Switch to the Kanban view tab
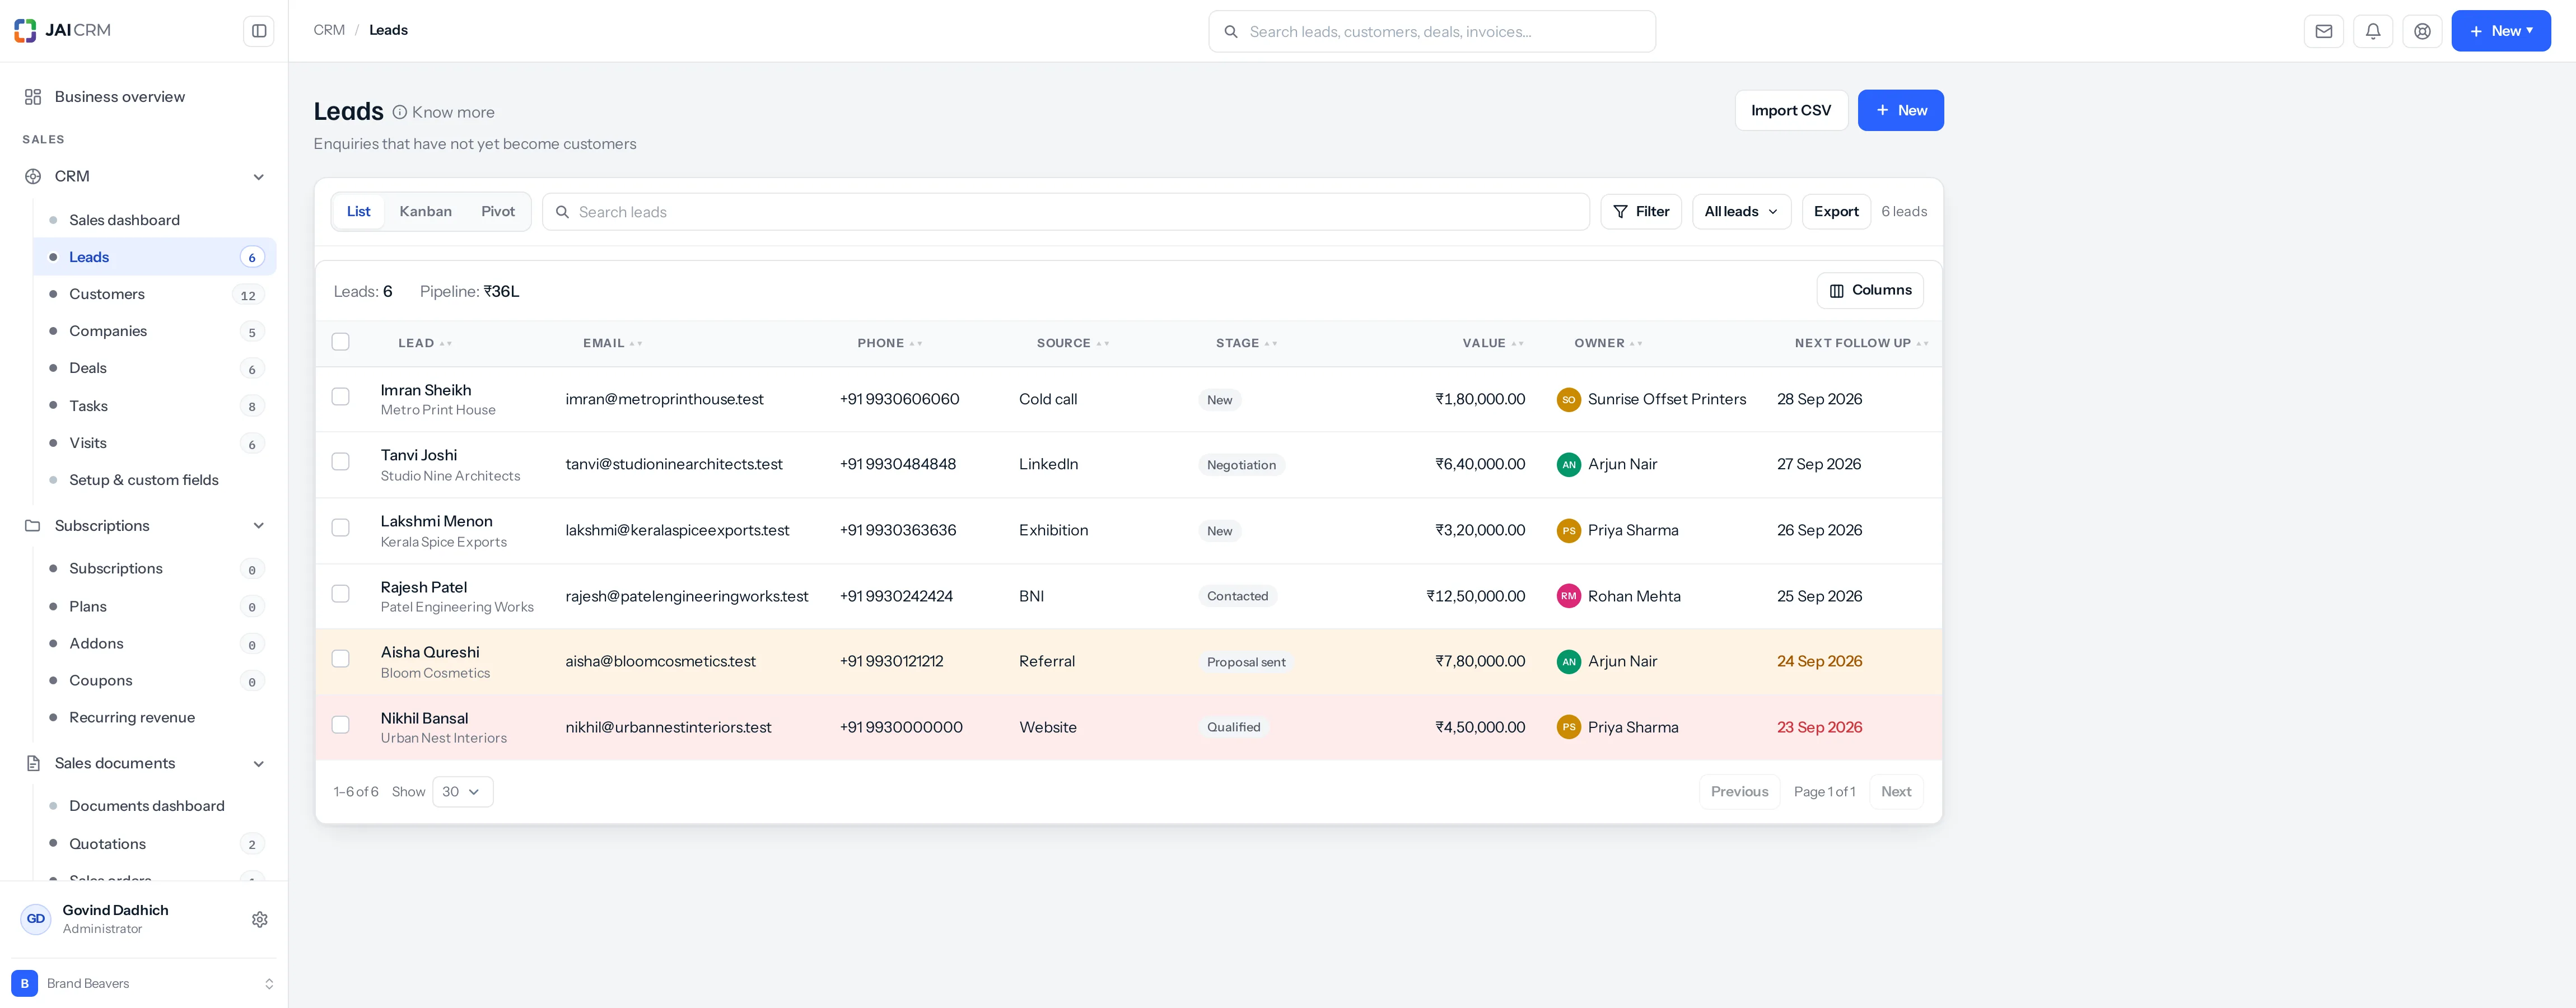This screenshot has width=2576, height=1008. [x=425, y=212]
